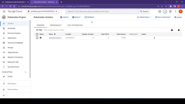The width and height of the screenshot is (185, 104).
Task: Open console settings three-dot menu
Action: pyautogui.click(x=175, y=12)
